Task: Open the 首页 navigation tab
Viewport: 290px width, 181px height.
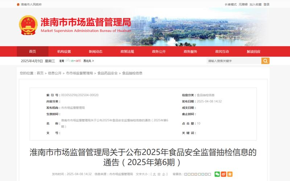Action: (33, 51)
